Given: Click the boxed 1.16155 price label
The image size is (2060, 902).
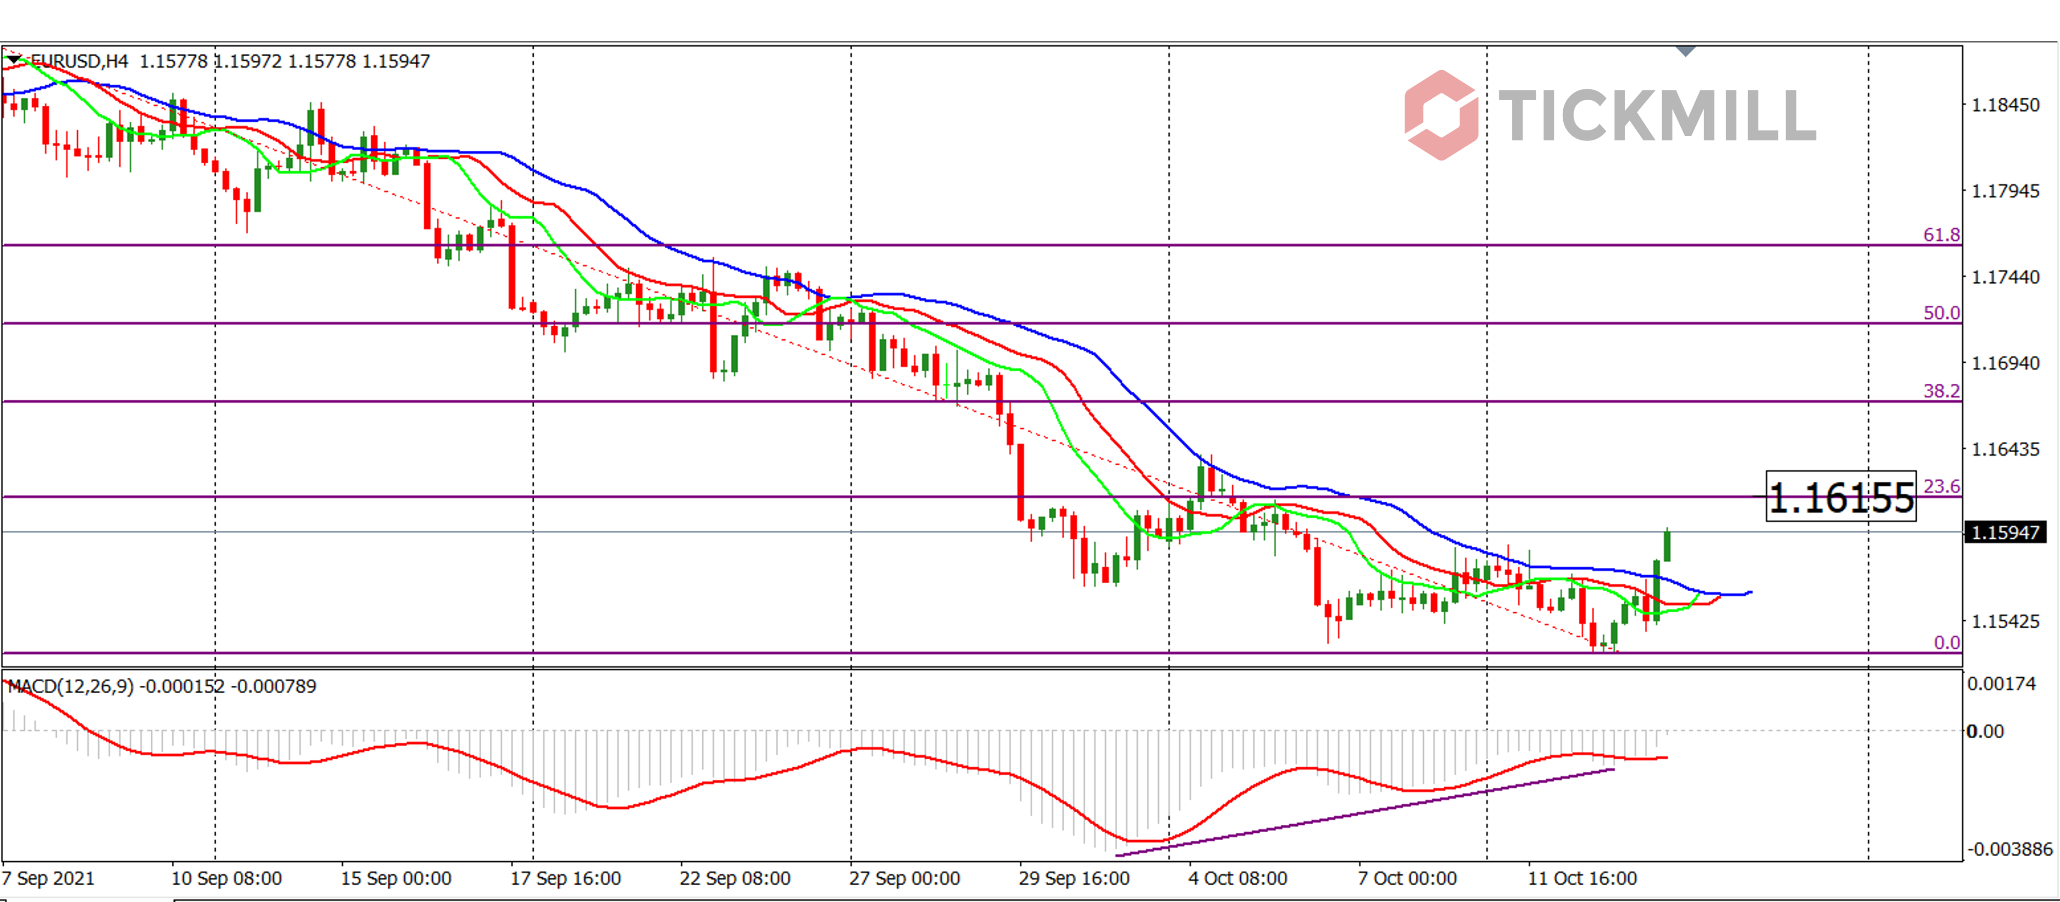Looking at the screenshot, I should pos(1840,497).
